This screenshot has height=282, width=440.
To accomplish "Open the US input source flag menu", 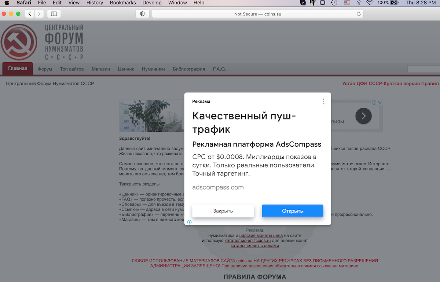I will coord(346,3).
